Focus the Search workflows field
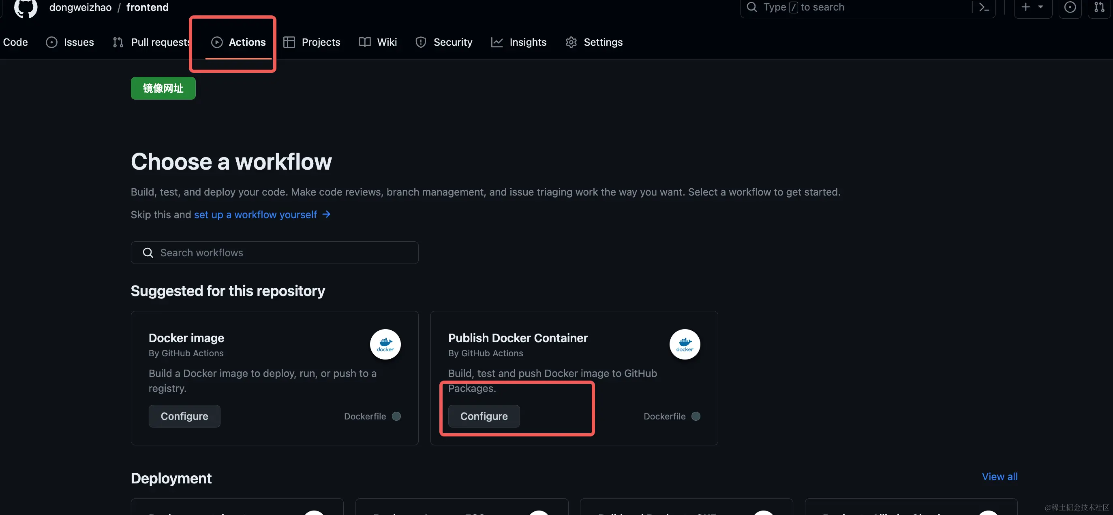1113x515 pixels. pyautogui.click(x=275, y=253)
